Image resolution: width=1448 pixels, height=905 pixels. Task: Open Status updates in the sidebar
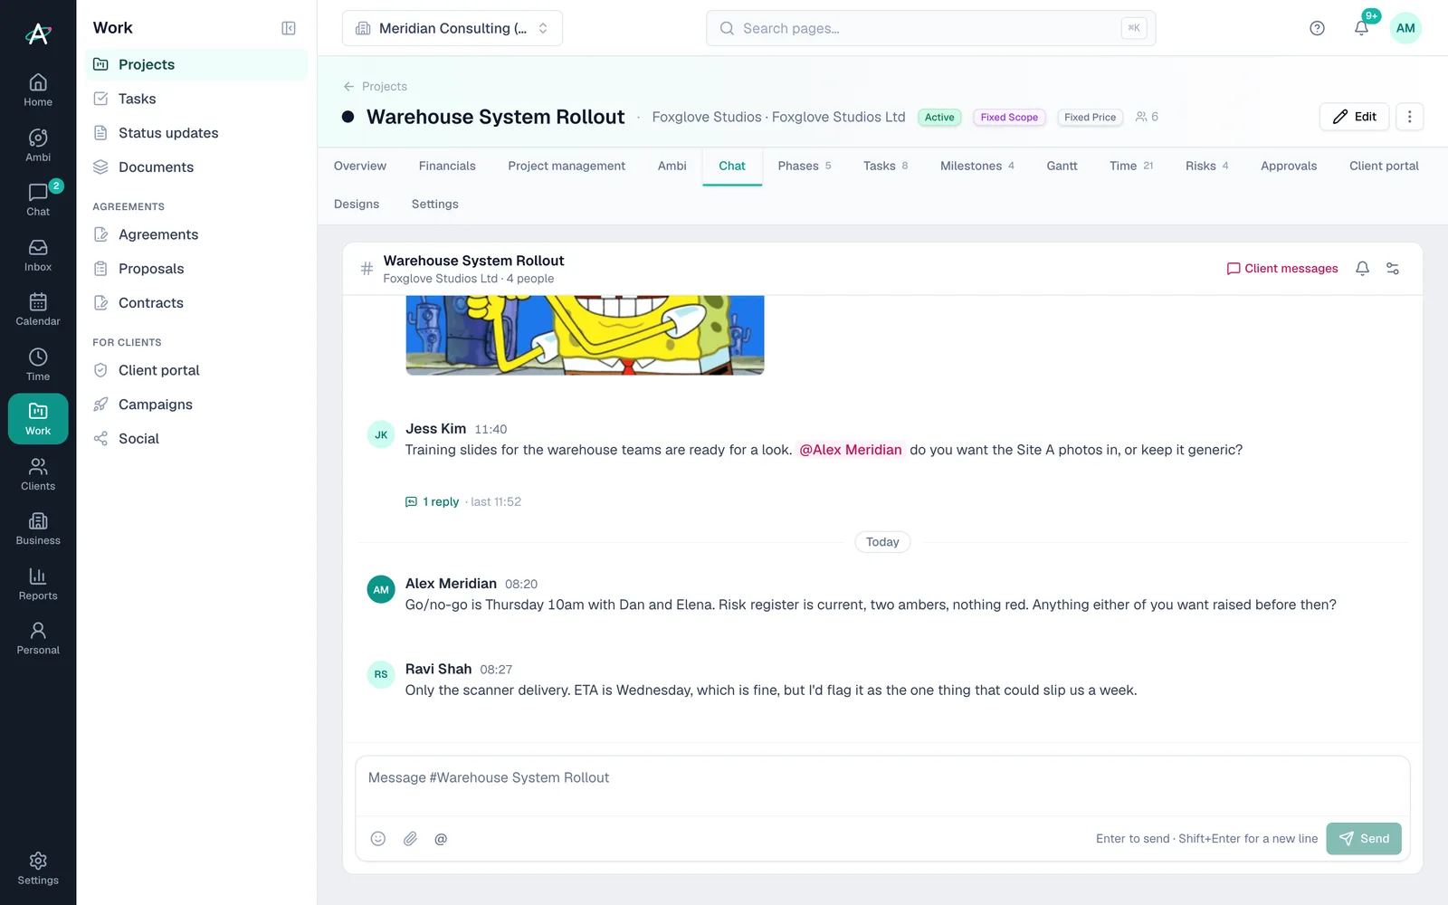196,133
